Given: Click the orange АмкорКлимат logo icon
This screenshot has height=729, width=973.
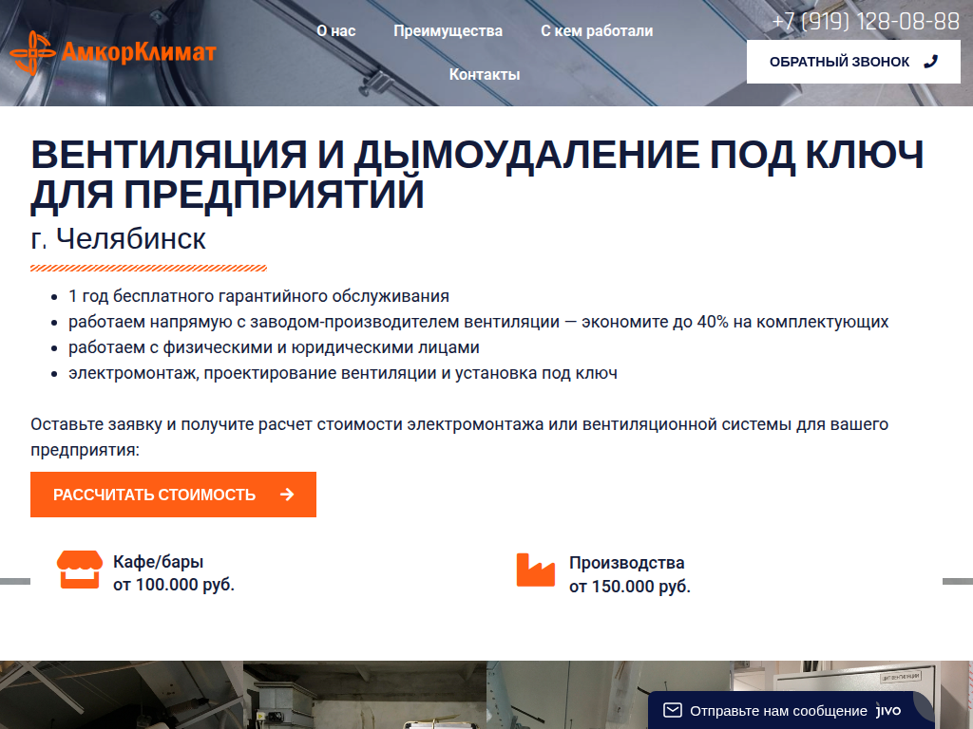Looking at the screenshot, I should click(34, 52).
